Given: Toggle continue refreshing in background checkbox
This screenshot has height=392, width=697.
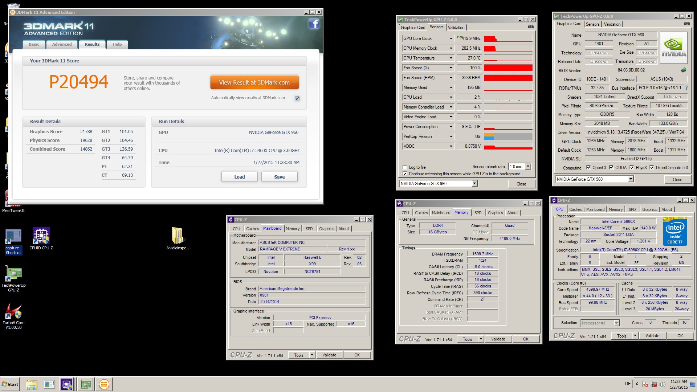Looking at the screenshot, I should point(405,174).
